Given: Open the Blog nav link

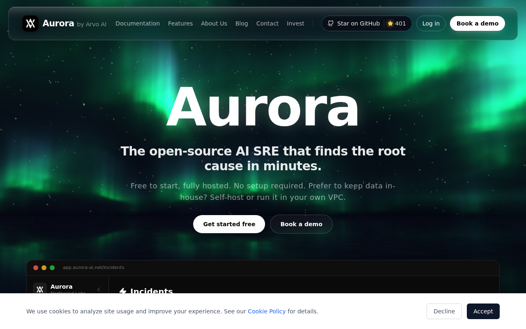Looking at the screenshot, I should (x=242, y=23).
